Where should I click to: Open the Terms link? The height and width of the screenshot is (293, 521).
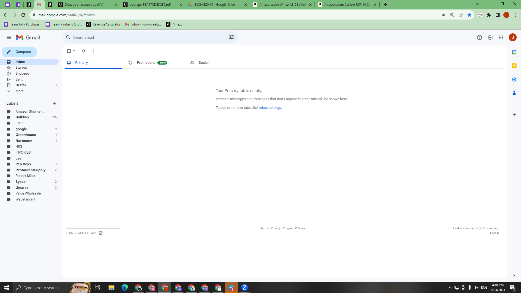[x=264, y=228]
